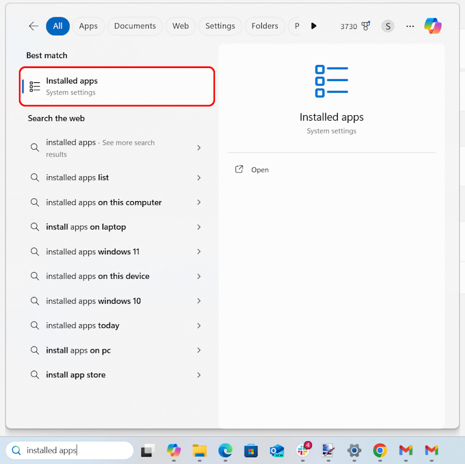This screenshot has width=465, height=464.
Task: Click the back arrow in search panel
Action: [33, 26]
